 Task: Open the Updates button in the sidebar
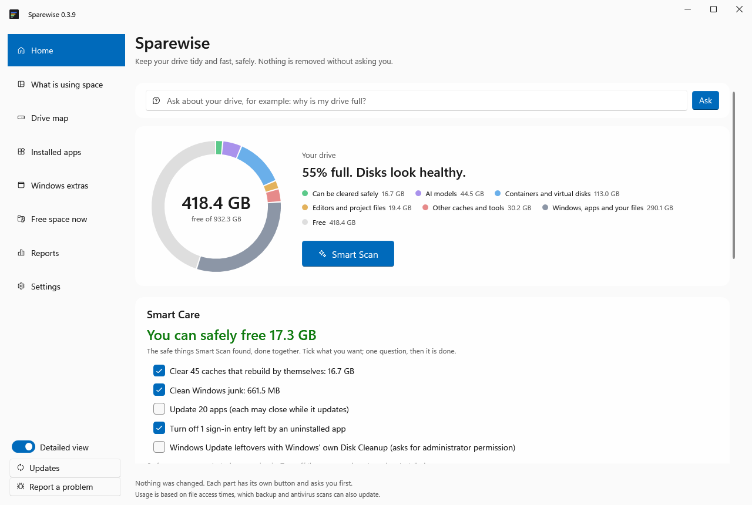click(65, 468)
